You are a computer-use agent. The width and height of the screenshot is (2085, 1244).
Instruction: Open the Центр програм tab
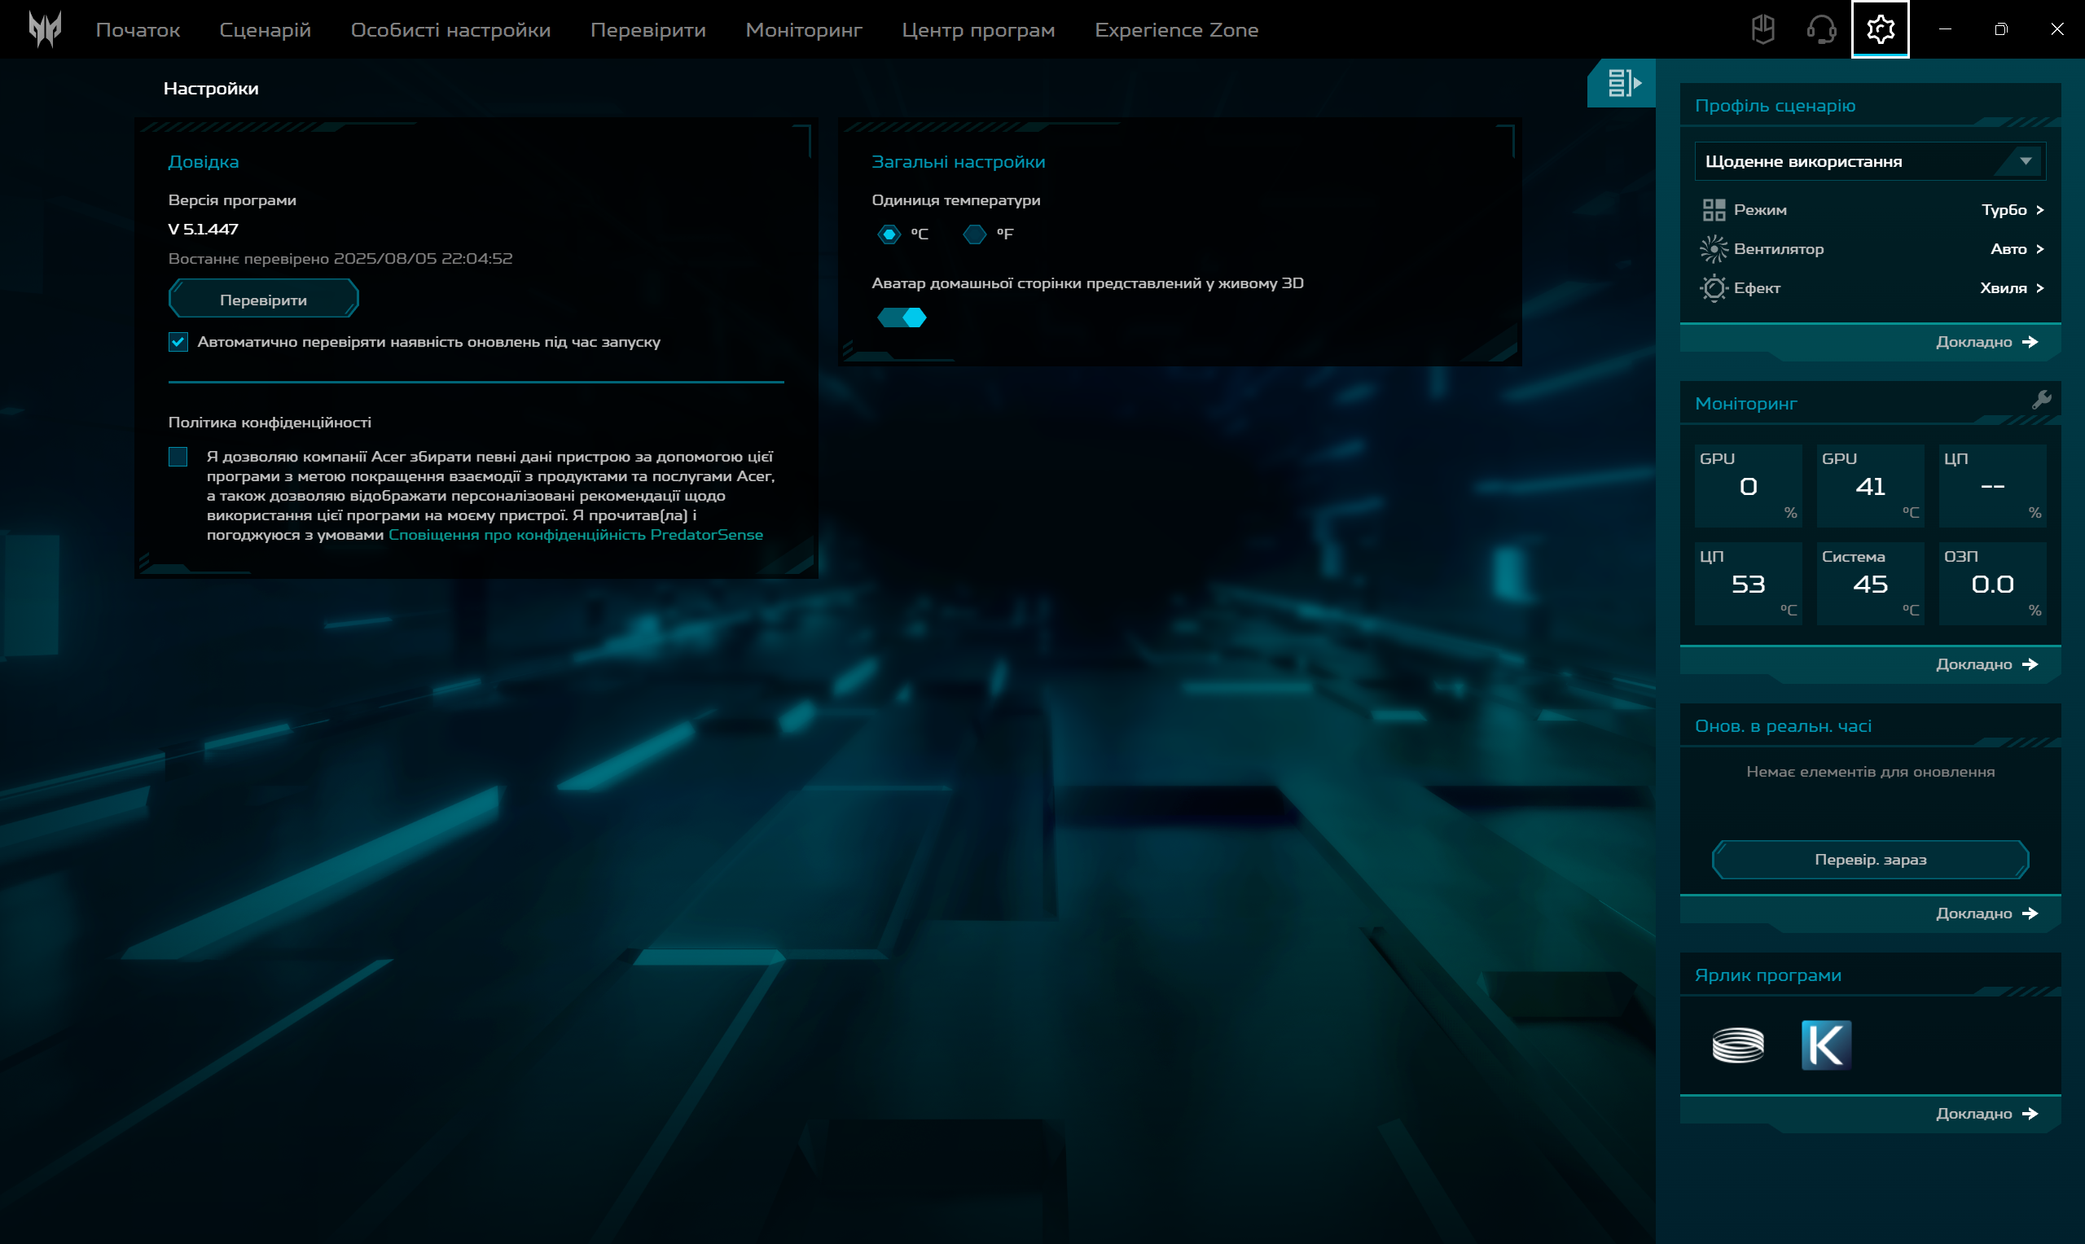pyautogui.click(x=977, y=30)
